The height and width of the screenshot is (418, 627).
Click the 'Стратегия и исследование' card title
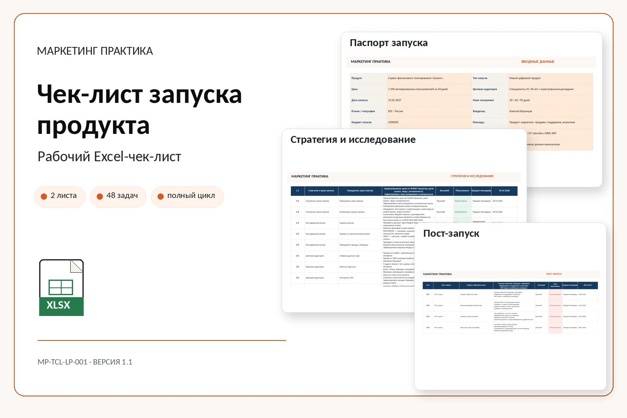353,140
